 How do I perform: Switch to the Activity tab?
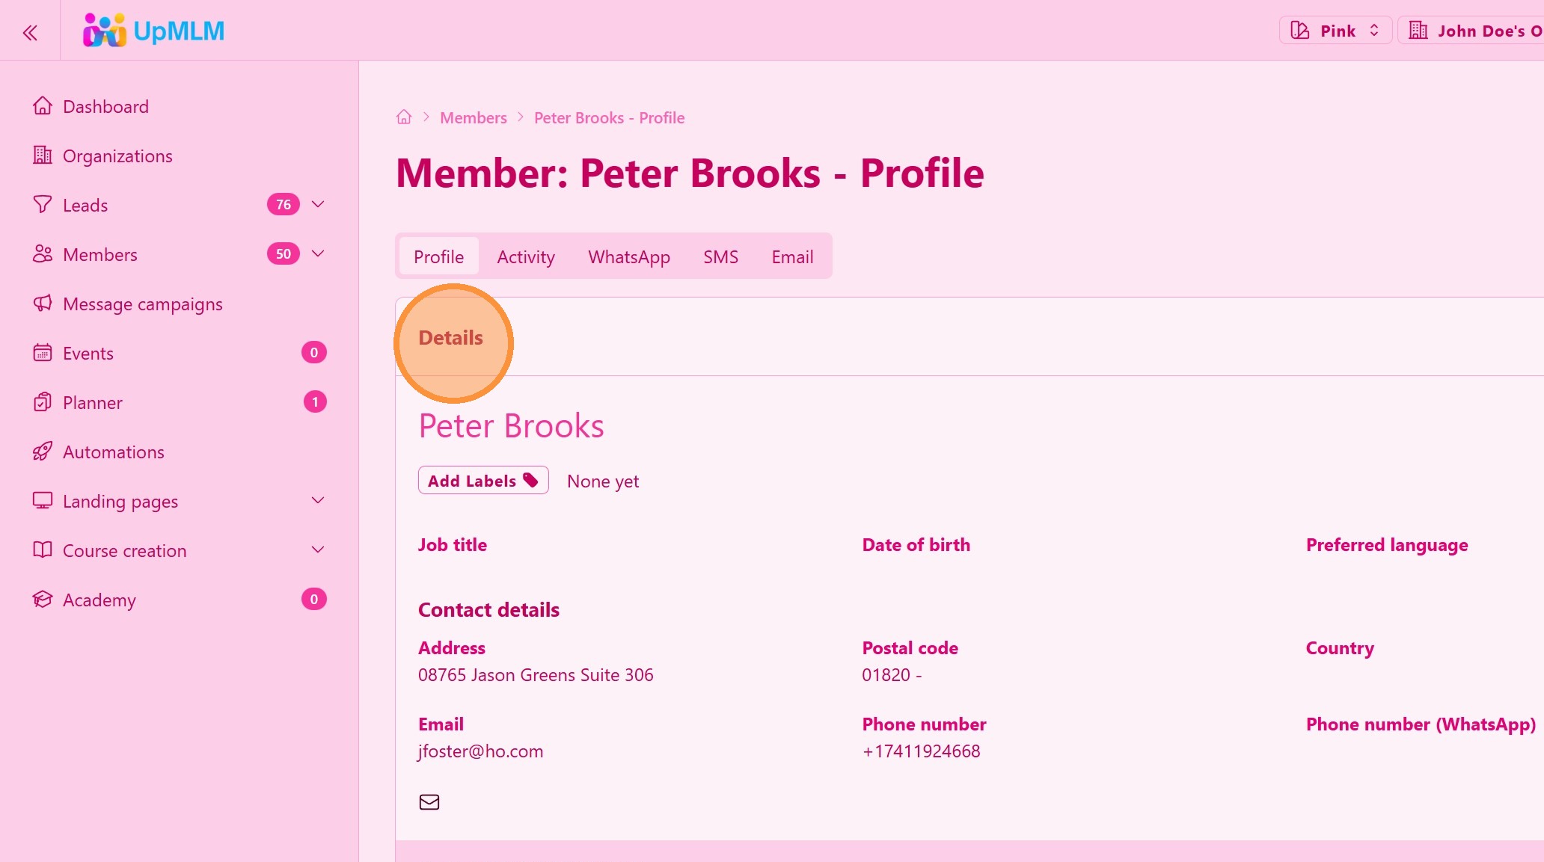click(526, 257)
